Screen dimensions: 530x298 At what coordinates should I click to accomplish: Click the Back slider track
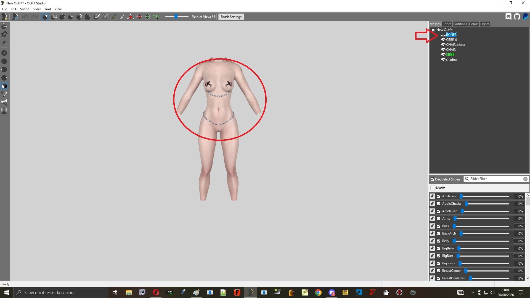click(x=481, y=226)
